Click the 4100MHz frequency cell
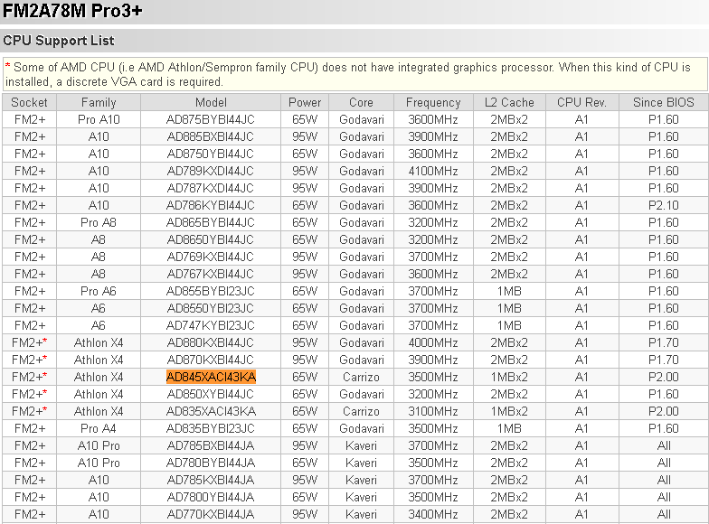 click(x=433, y=172)
